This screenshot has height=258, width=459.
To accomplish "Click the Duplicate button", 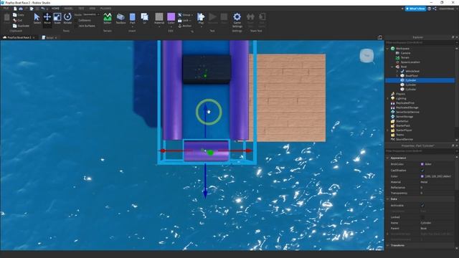I will click(x=21, y=26).
